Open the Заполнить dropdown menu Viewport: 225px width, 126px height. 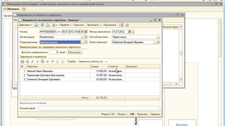point(94,25)
